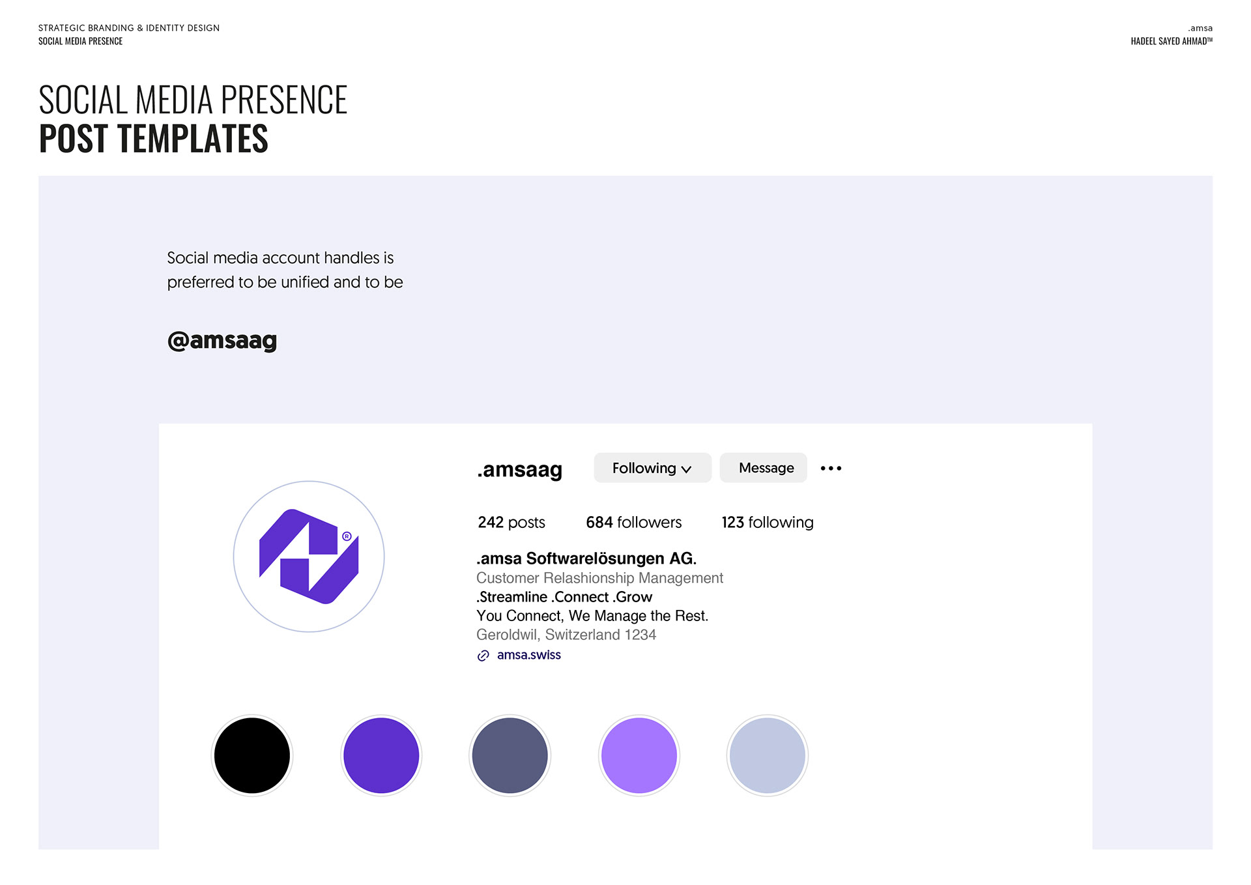The width and height of the screenshot is (1251, 885).
Task: View the 242 posts count
Action: click(511, 522)
